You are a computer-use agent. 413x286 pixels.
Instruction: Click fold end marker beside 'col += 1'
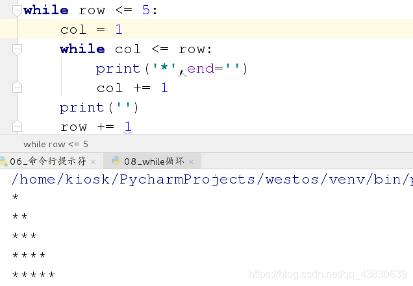[17, 87]
